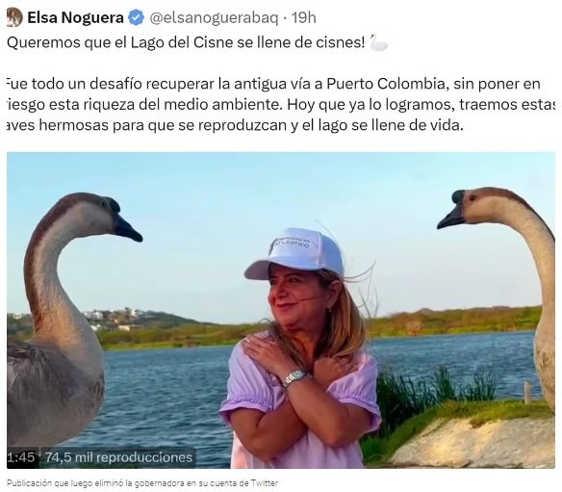Open the @elsanoguerabaq handle link
This screenshot has width=562, height=492.
click(214, 17)
